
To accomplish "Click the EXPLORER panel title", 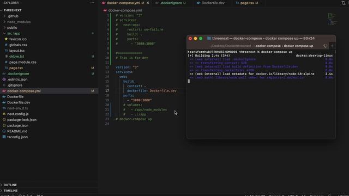I will (x=11, y=3).
